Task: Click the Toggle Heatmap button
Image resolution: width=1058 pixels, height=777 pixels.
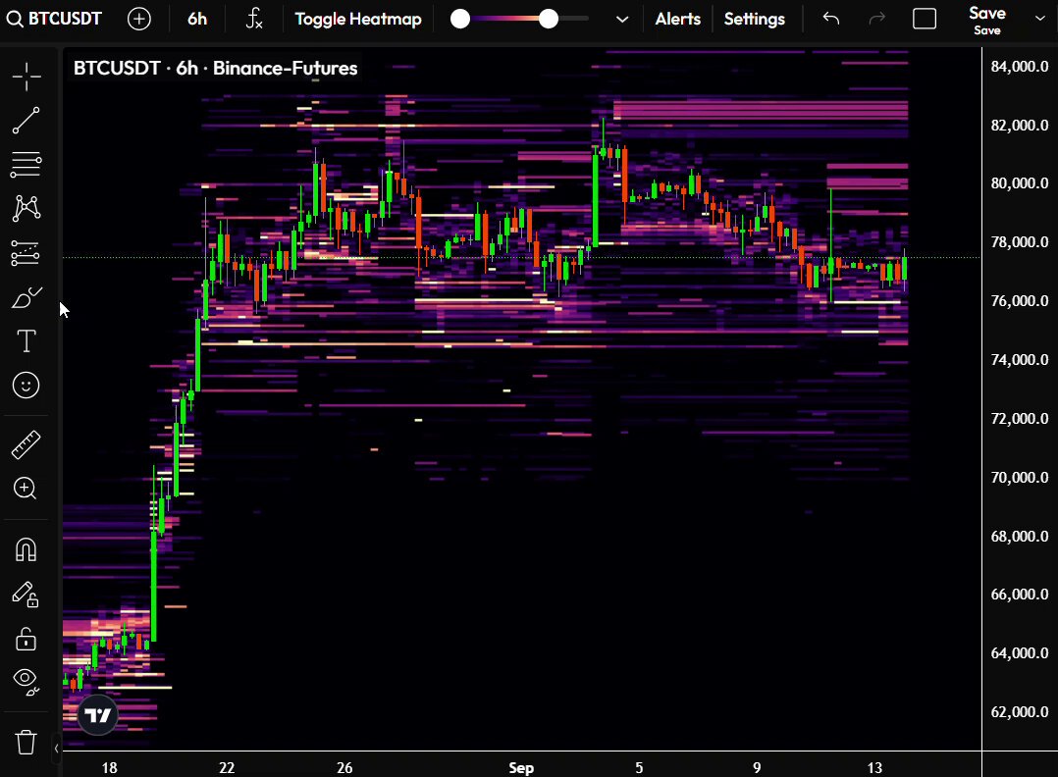Action: click(x=358, y=19)
